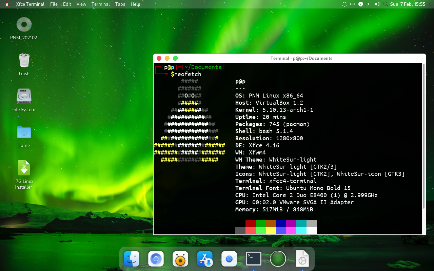The image size is (434, 271).
Task: Click the 'Shell: bash 5.1.4' line
Action: pyautogui.click(x=264, y=131)
